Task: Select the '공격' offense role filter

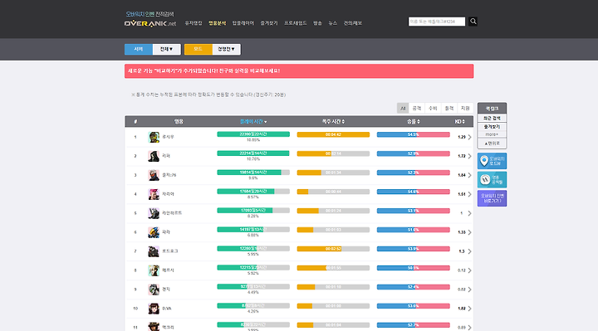Action: pos(417,109)
